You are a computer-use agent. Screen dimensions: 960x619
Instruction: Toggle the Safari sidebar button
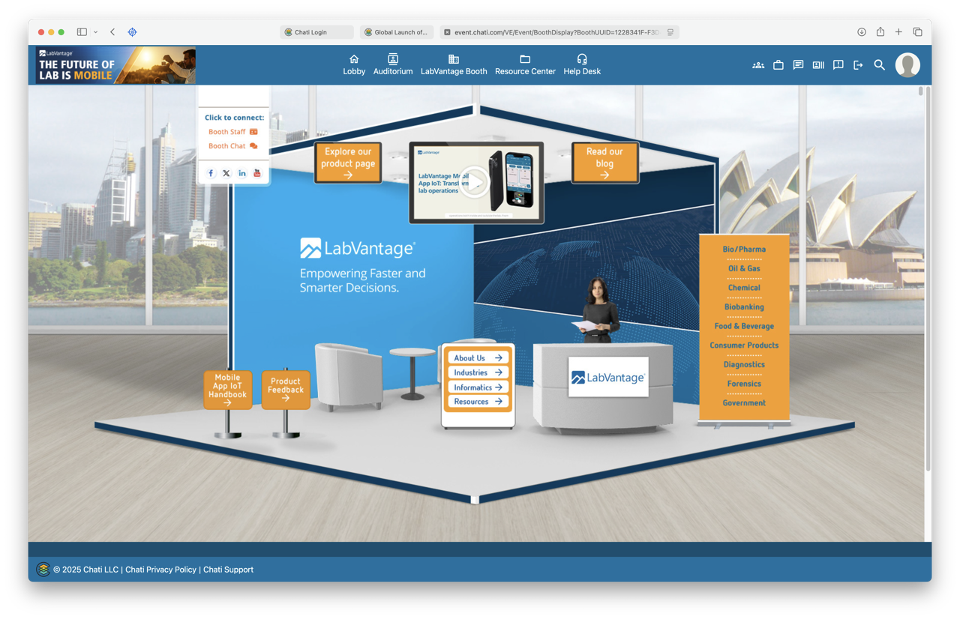(x=82, y=32)
